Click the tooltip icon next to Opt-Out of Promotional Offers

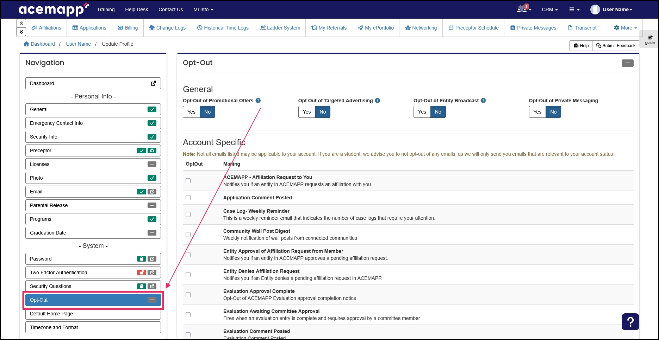258,101
